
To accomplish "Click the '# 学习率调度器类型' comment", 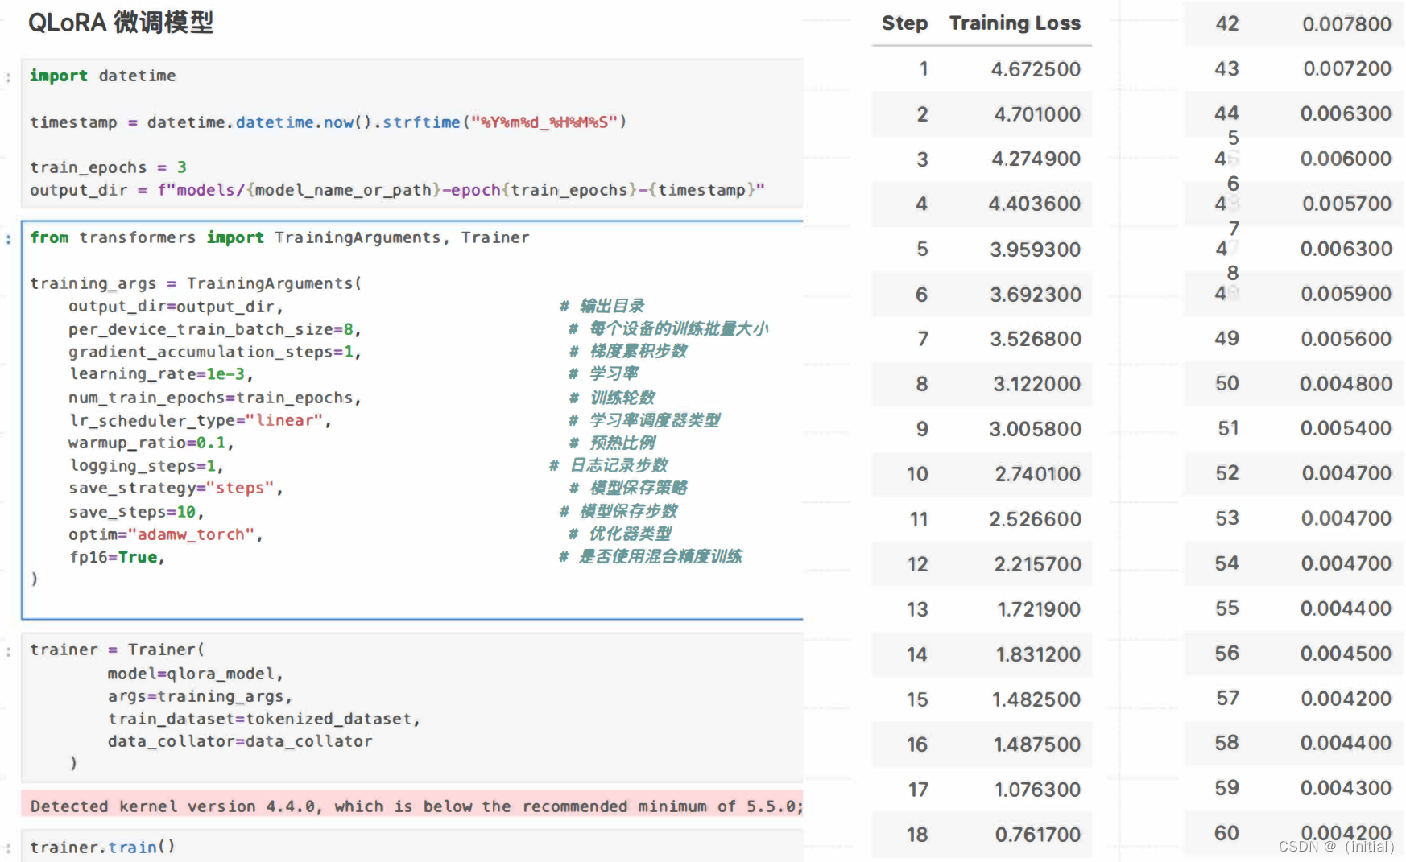I will 644,420.
